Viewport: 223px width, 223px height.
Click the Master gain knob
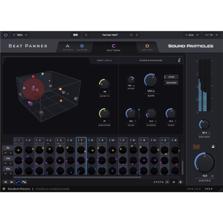[205, 162]
